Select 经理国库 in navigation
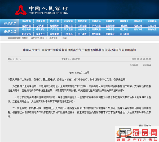The height and width of the screenshot is (142, 159). point(54,26)
